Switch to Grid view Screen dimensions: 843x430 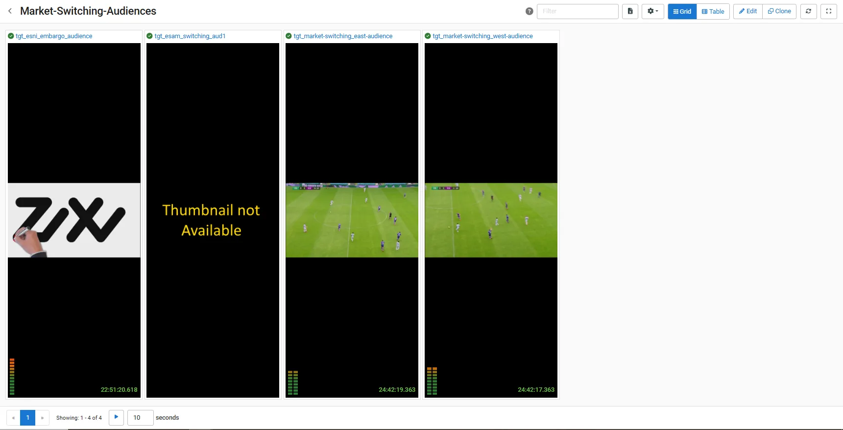coord(682,11)
